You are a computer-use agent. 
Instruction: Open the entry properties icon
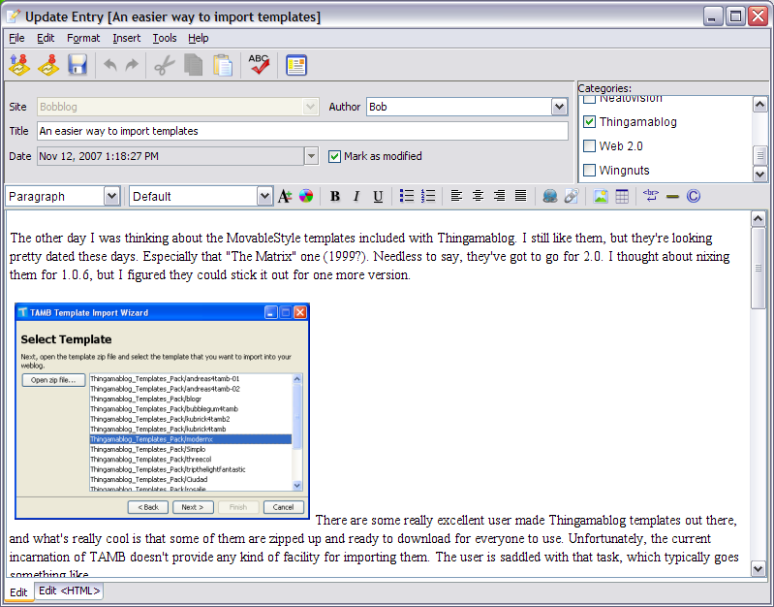[296, 65]
